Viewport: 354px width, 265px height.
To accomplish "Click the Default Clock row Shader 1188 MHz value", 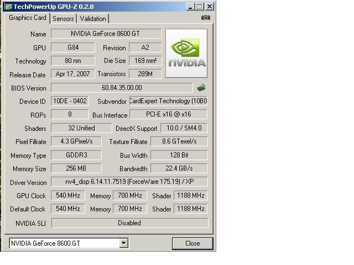I will (x=190, y=209).
